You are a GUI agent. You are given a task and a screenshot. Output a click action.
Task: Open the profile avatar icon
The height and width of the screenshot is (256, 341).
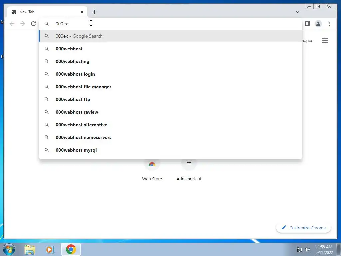(318, 24)
